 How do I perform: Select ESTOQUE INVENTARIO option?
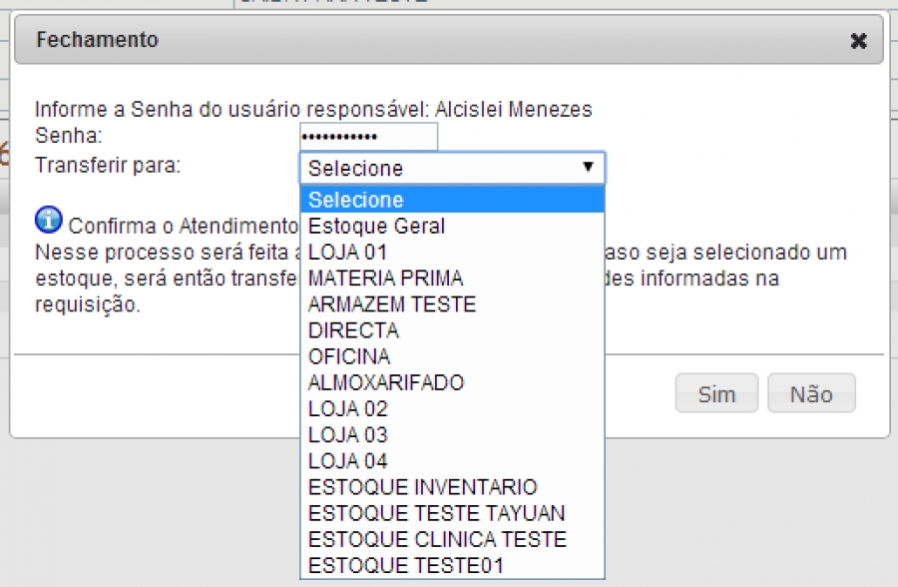point(452,487)
